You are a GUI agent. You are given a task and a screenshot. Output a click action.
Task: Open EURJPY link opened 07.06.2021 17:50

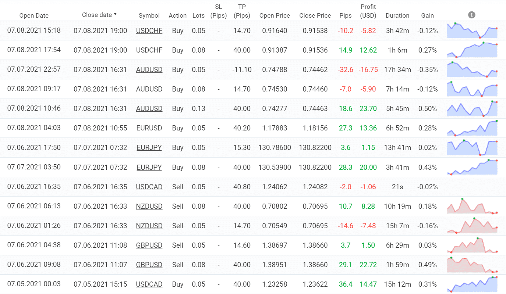click(x=149, y=147)
